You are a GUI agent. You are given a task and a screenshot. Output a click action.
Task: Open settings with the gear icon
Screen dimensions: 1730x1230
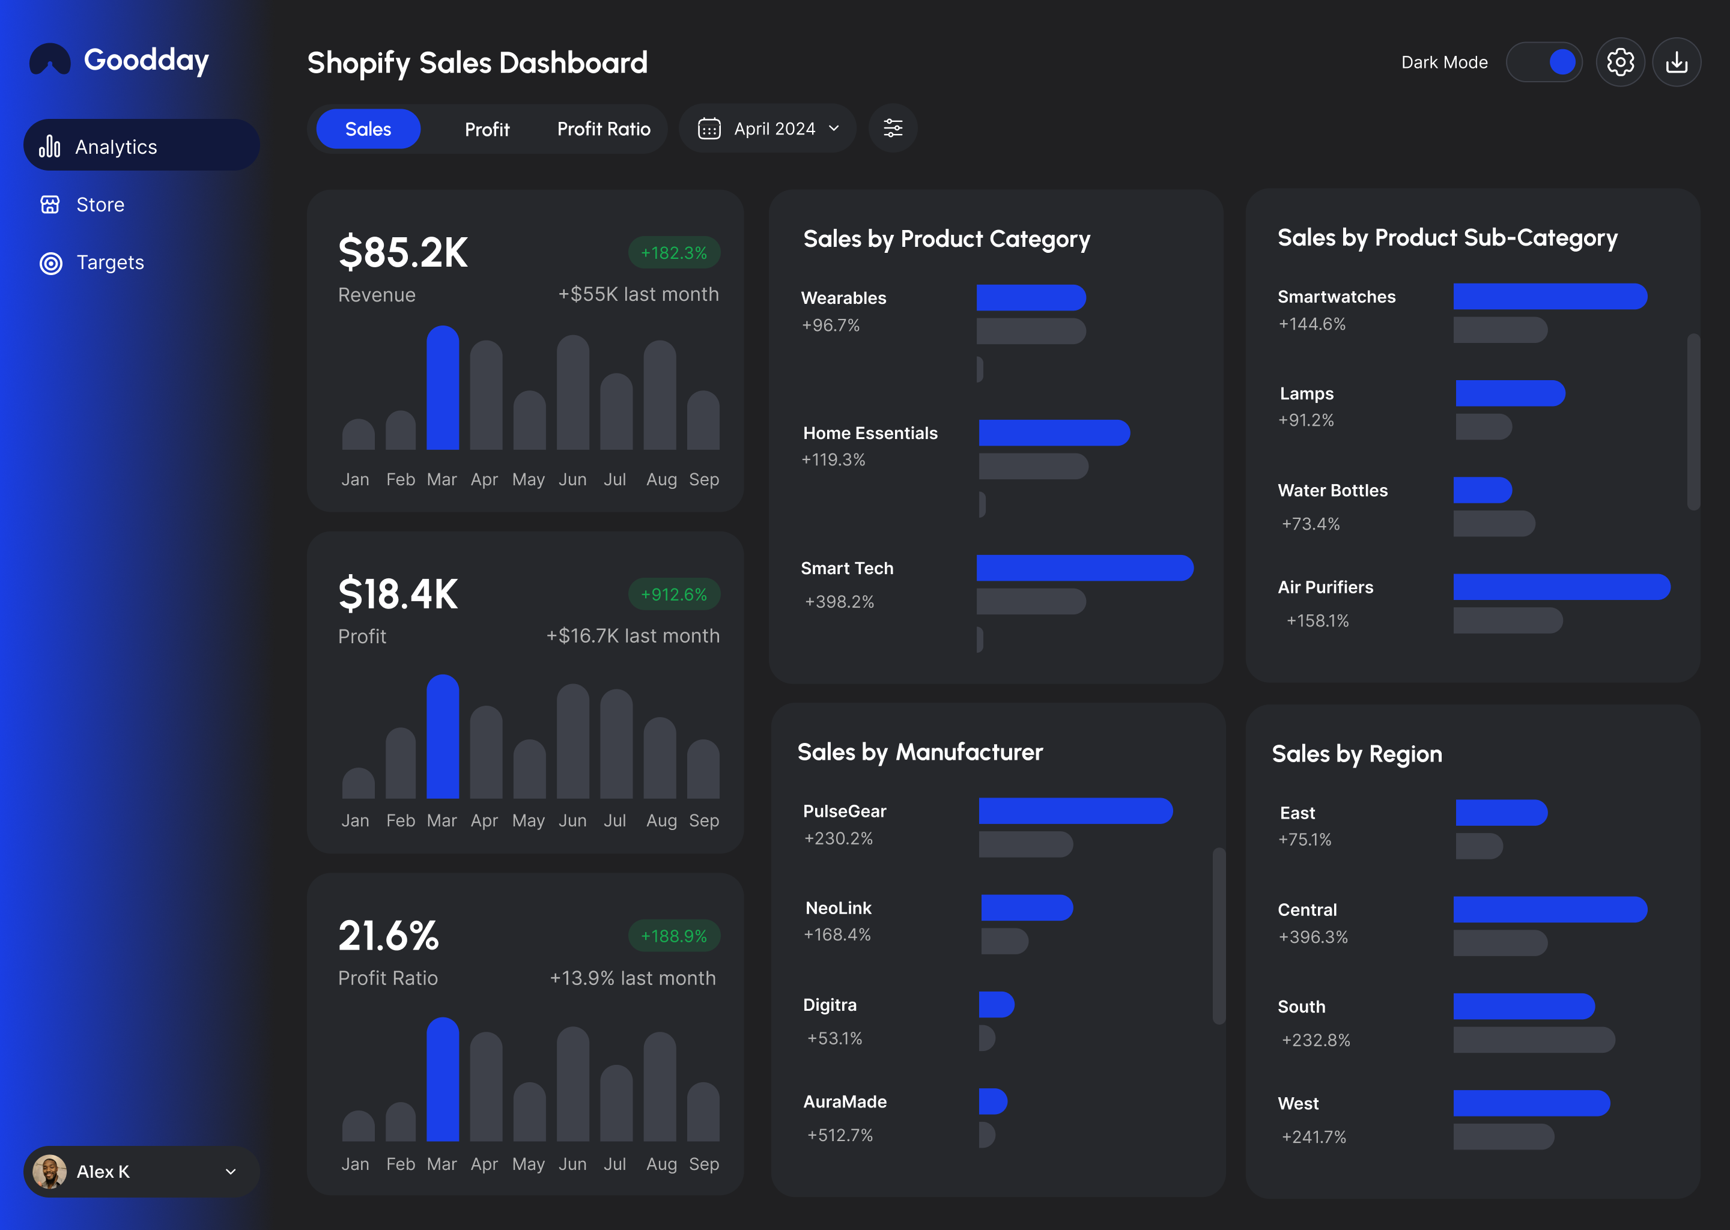pos(1619,62)
